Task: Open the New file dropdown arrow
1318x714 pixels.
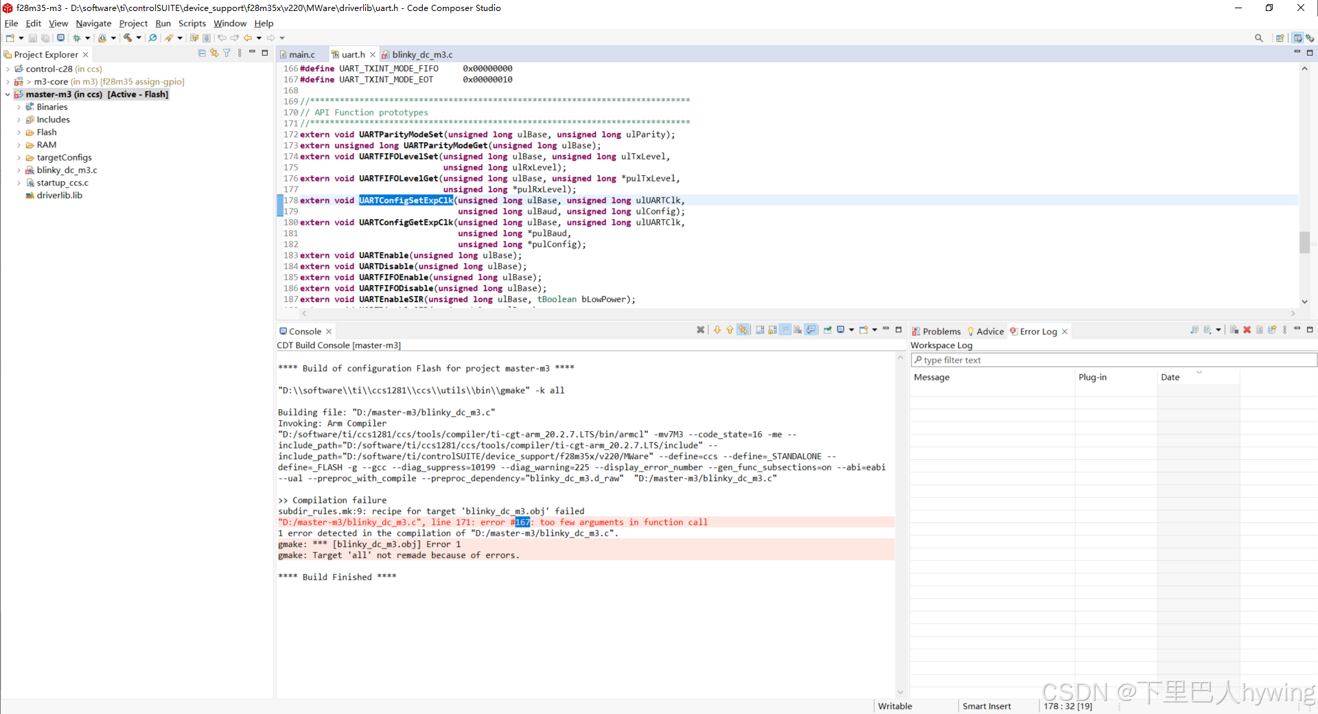Action: [x=21, y=38]
